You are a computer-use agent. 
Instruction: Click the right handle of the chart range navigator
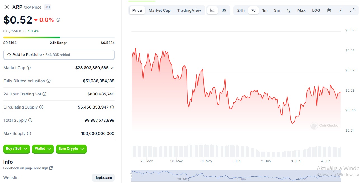click(341, 176)
